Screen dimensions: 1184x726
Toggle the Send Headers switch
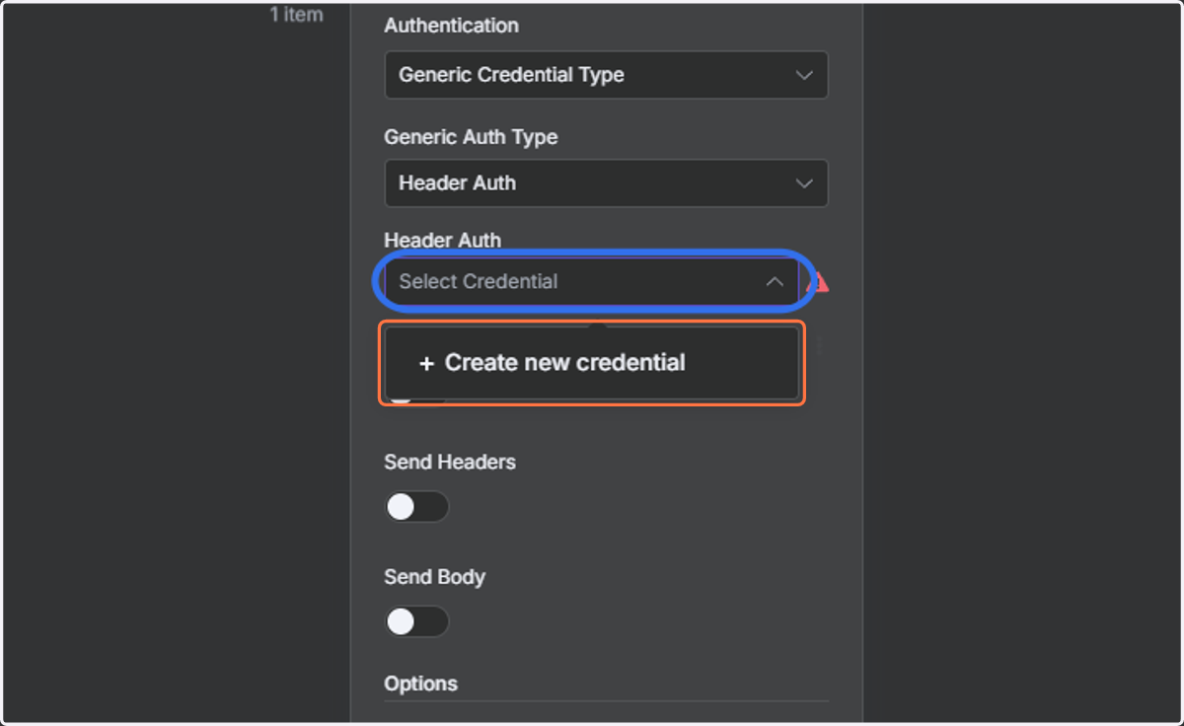pos(416,507)
